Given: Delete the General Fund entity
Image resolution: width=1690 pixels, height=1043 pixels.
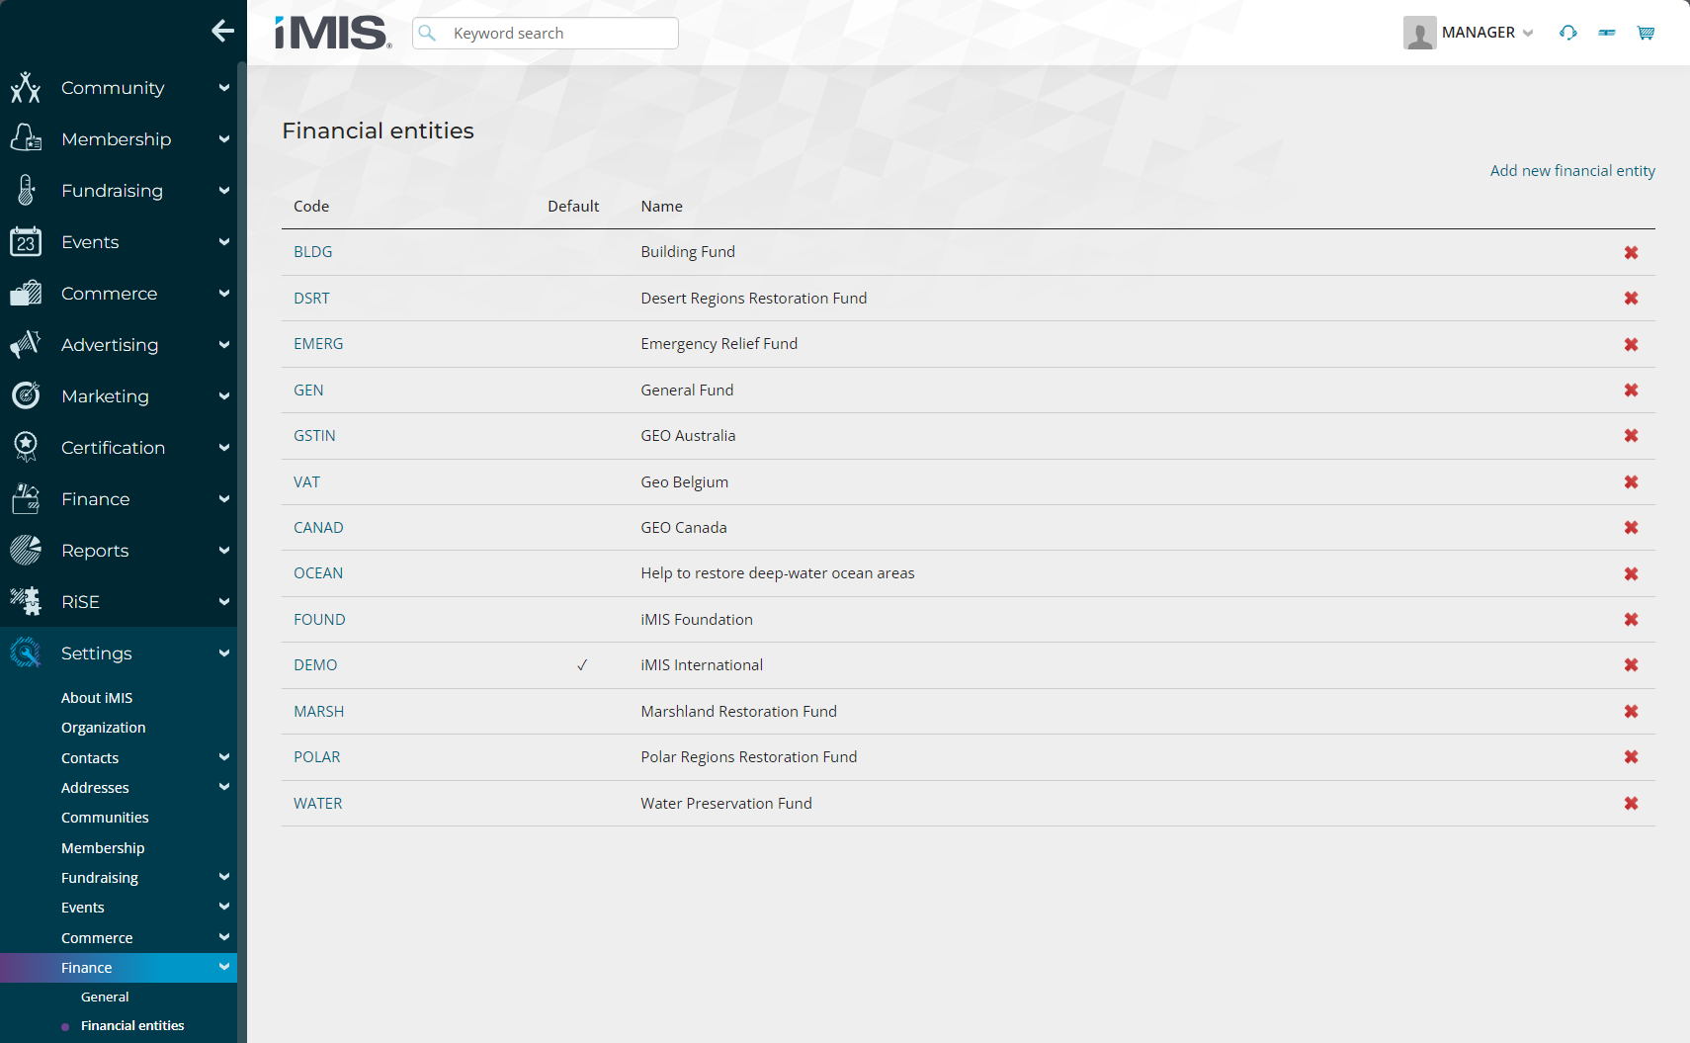Looking at the screenshot, I should 1631,391.
